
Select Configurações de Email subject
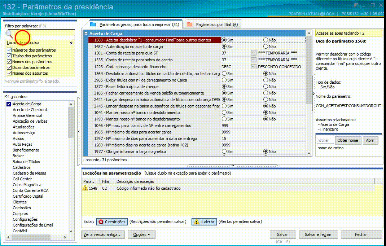pyautogui.click(x=33, y=225)
